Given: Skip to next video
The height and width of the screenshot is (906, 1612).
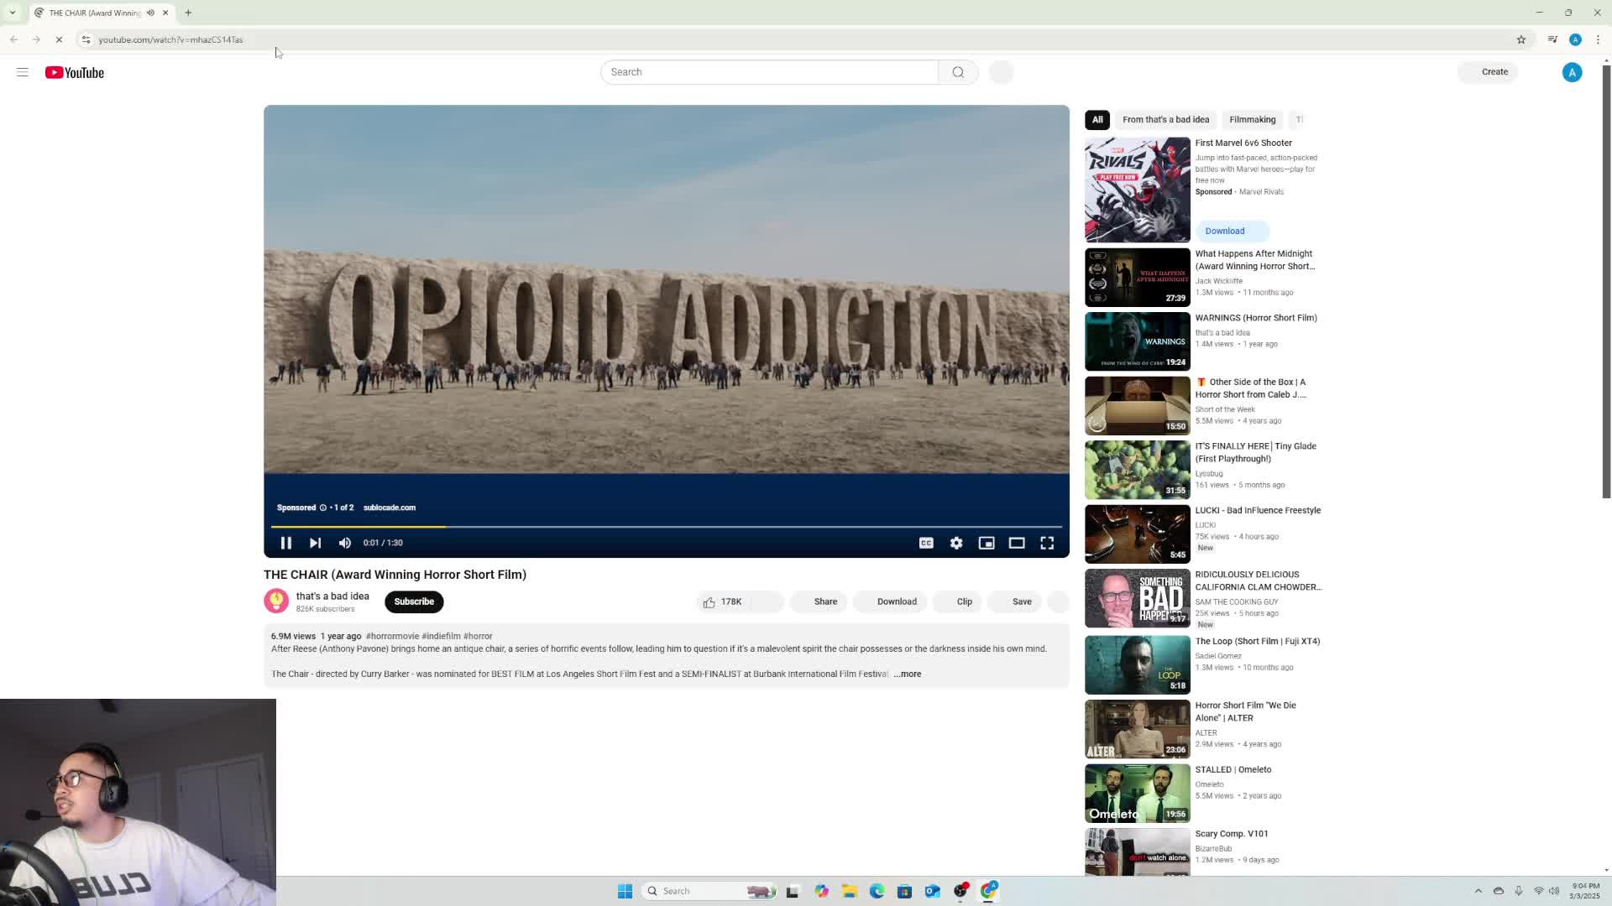Looking at the screenshot, I should pos(315,543).
